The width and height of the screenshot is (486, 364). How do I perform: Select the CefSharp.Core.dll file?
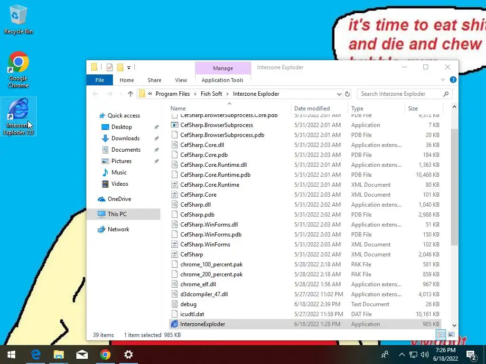305,145
